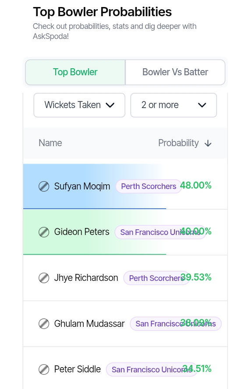Switch to the Bowler Vs Batter tab
Image resolution: width=249 pixels, height=389 pixels.
[x=175, y=72]
